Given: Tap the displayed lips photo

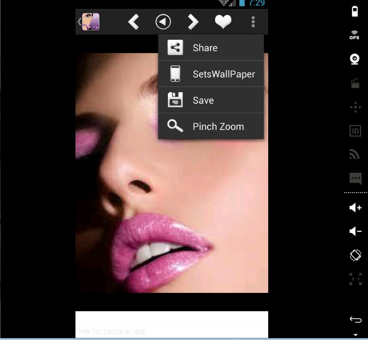Looking at the screenshot, I should pyautogui.click(x=172, y=173).
